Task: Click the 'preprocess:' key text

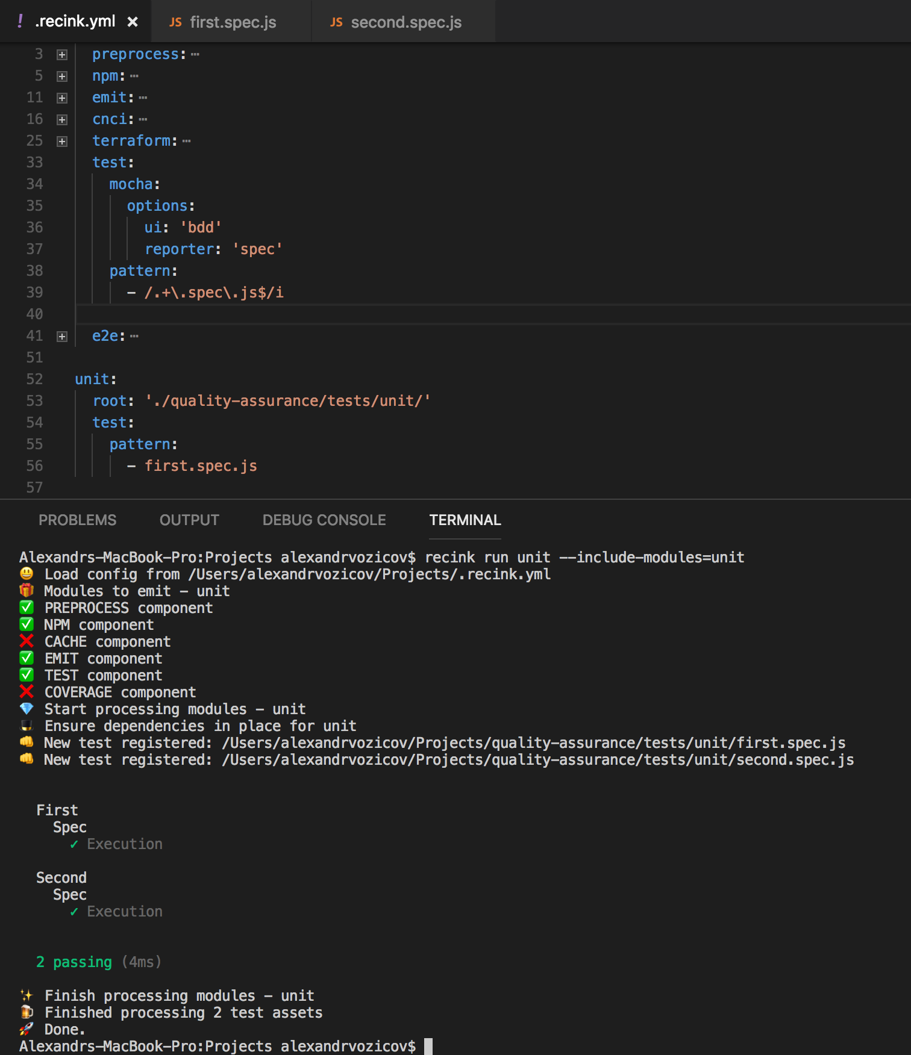Action: click(x=139, y=54)
